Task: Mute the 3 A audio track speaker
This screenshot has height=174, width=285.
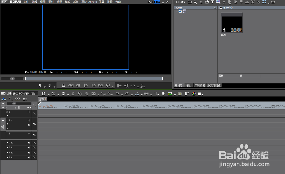Action: (x=29, y=153)
